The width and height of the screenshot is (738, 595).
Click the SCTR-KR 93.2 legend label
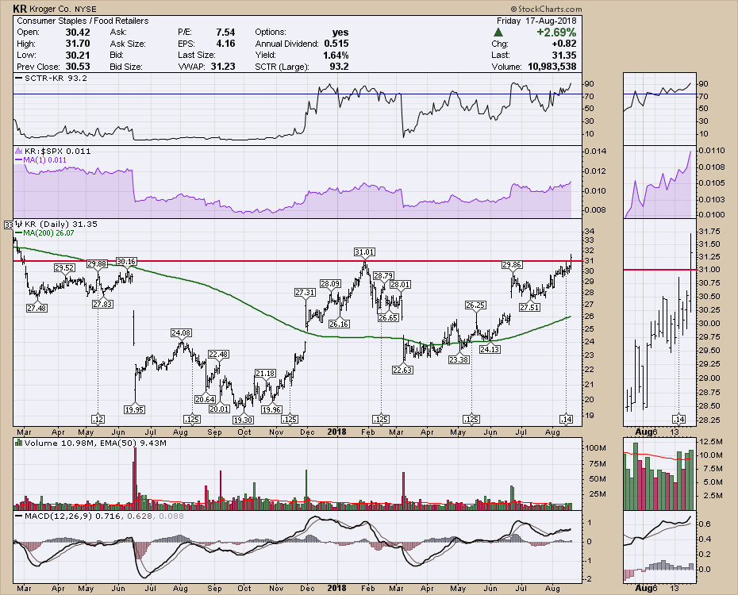point(56,78)
